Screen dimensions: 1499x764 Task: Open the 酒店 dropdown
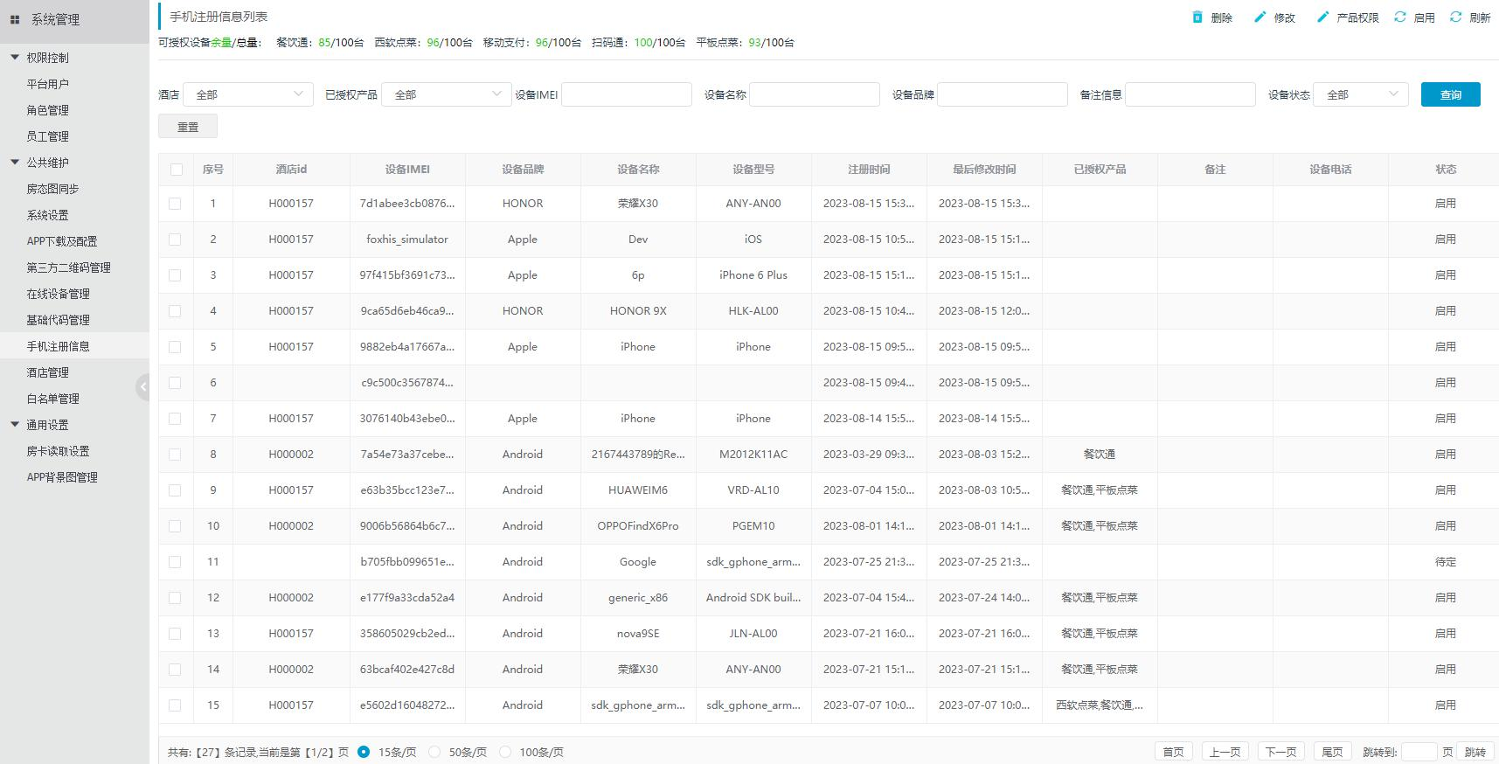click(248, 94)
